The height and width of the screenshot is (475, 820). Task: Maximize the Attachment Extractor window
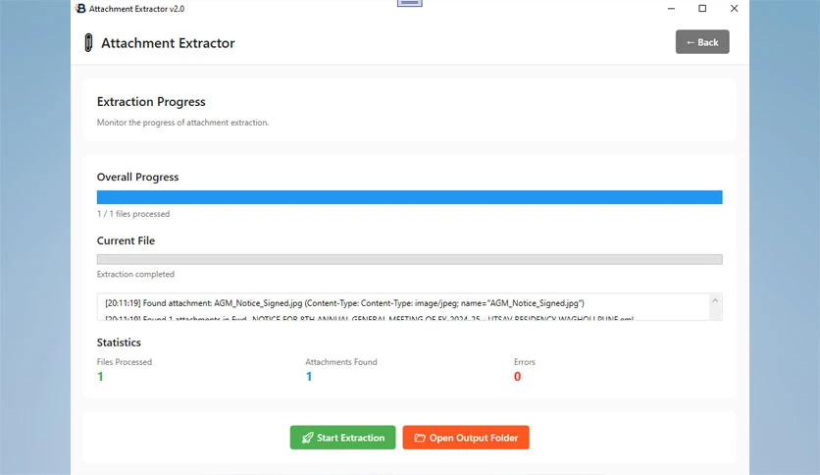click(702, 9)
